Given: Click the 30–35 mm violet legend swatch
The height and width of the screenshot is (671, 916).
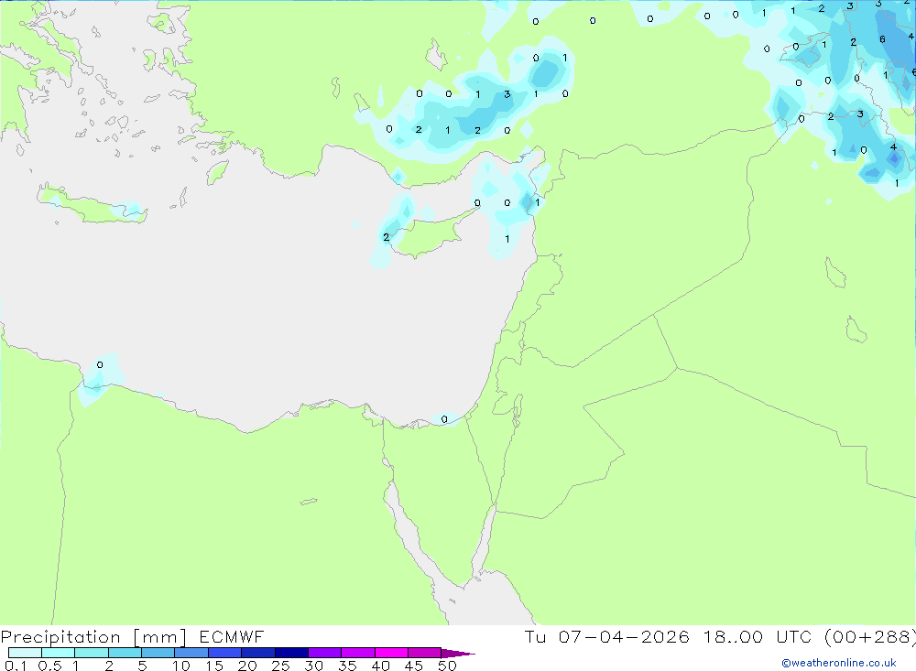Looking at the screenshot, I should (x=324, y=653).
